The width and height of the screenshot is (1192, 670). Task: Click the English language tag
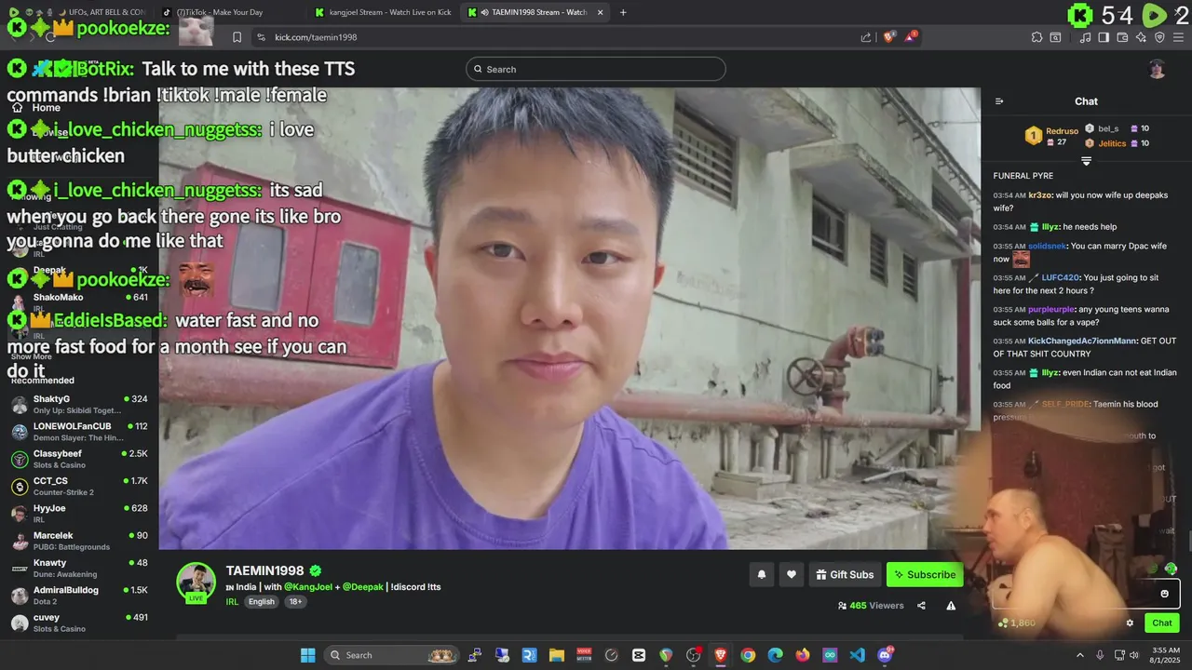[x=262, y=602]
